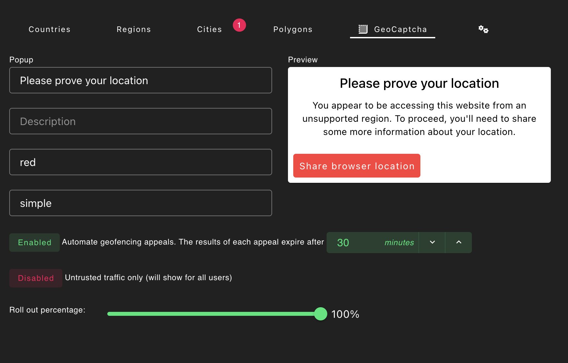Open the Polygons tab
568x363 pixels.
(x=293, y=29)
